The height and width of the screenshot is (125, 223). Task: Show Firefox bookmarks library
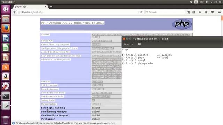coord(194,12)
